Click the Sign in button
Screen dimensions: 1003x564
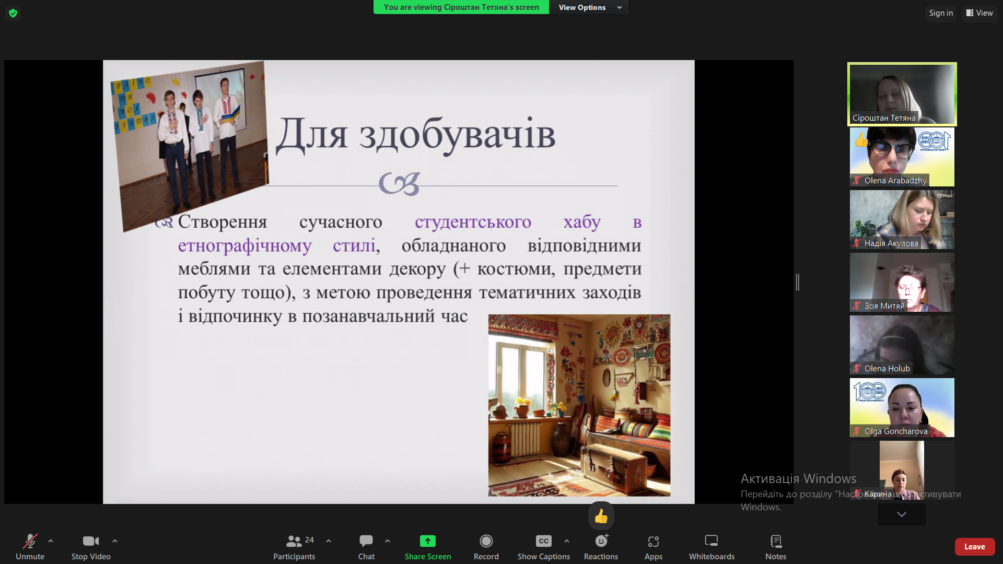[x=941, y=13]
